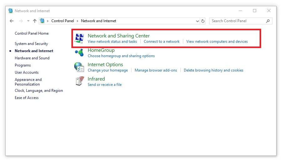This screenshot has width=284, height=163.
Task: Open System and Security category
Action: (x=31, y=44)
